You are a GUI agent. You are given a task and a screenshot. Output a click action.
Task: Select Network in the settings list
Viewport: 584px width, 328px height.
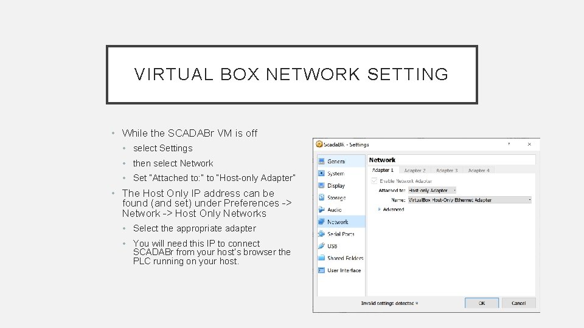(341, 222)
